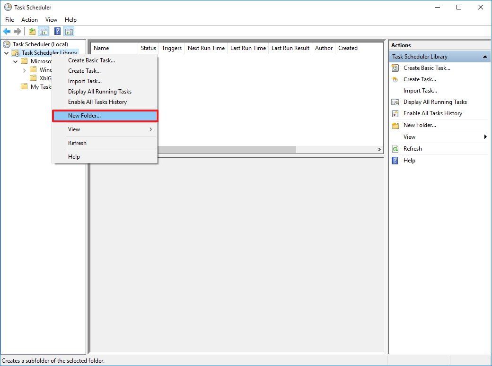The image size is (492, 366).
Task: Click the Back arrow toolbar icon
Action: click(x=7, y=31)
